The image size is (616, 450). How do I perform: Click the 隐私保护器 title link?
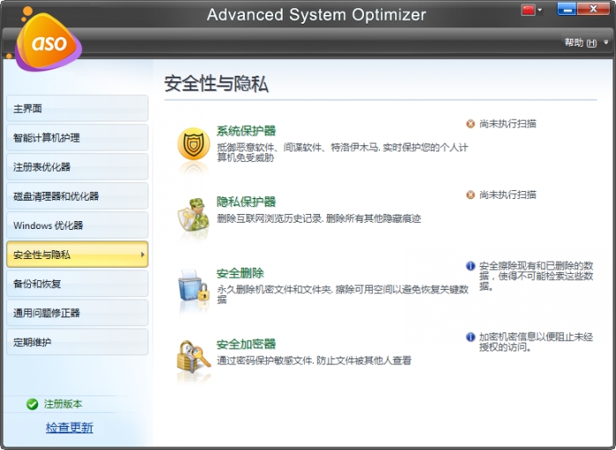[x=246, y=202]
